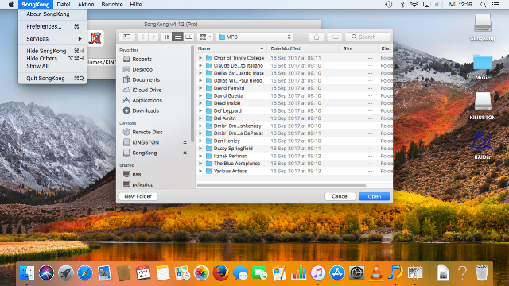
Task: Expand the Choir of Trinity College folder
Action: tap(200, 58)
